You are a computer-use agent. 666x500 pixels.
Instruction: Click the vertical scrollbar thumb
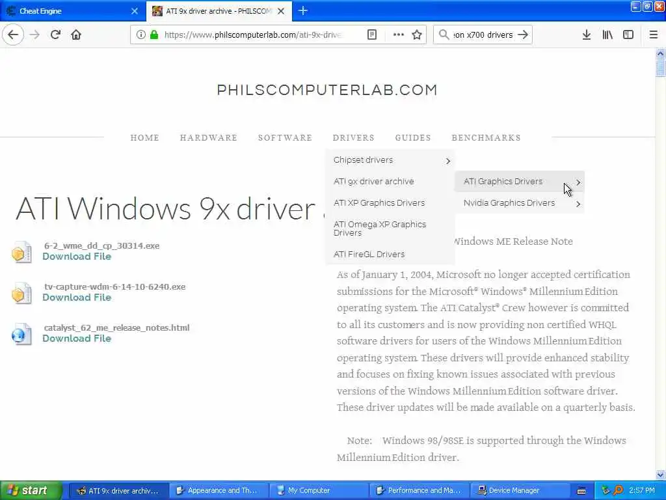(660, 68)
